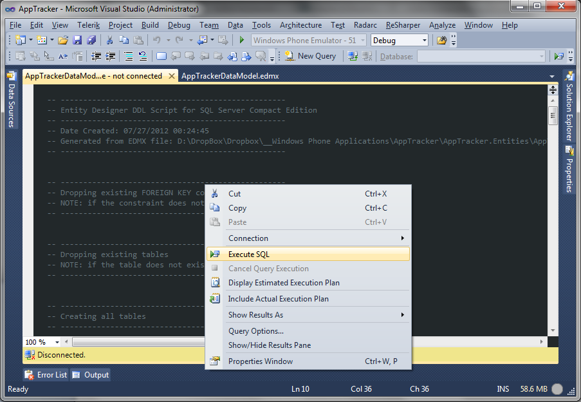Click the Disconnected status text
581x402 pixels.
62,355
